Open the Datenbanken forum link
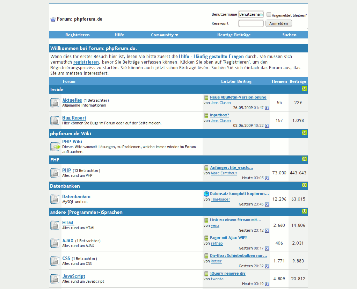Image resolution: width=357 pixels, height=289 pixels. (76, 196)
